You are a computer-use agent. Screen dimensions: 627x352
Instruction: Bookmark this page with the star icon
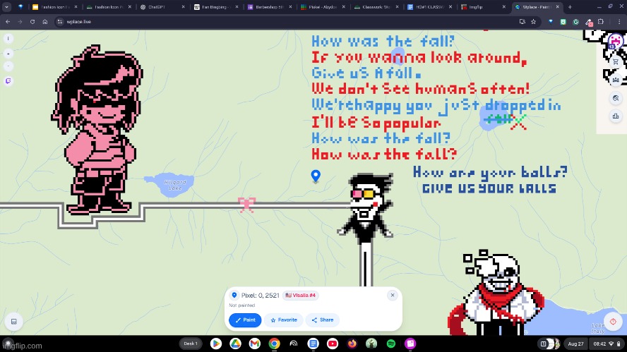tap(533, 22)
